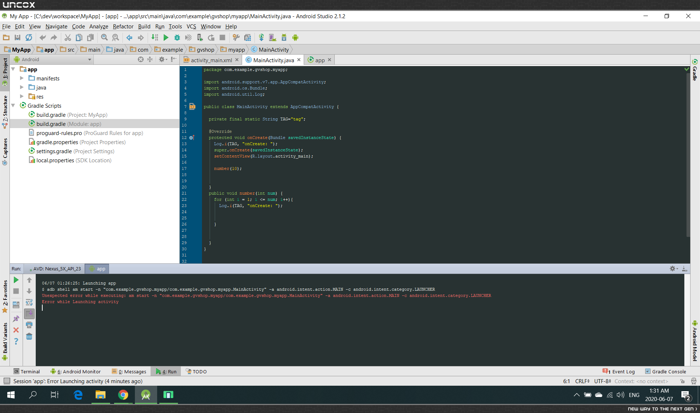This screenshot has width=700, height=413.
Task: Toggle scroll to end in Run console
Action: 29,313
